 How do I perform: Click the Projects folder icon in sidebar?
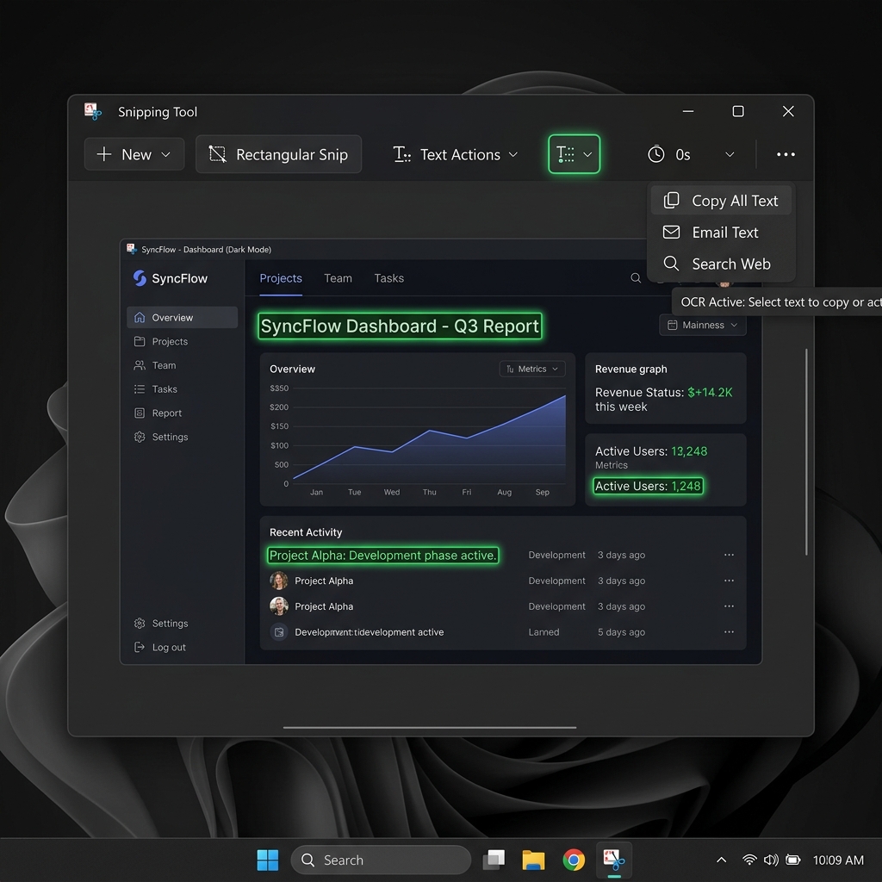(x=140, y=341)
